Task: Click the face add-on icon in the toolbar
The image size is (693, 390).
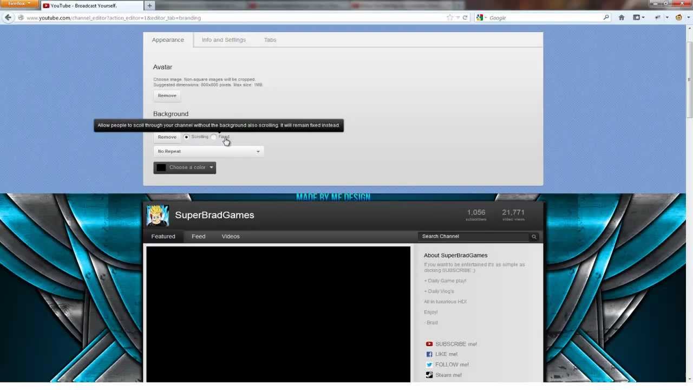Action: [x=678, y=17]
